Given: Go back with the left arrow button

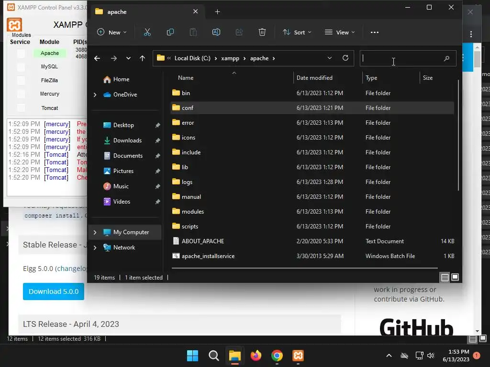Looking at the screenshot, I should tap(97, 58).
